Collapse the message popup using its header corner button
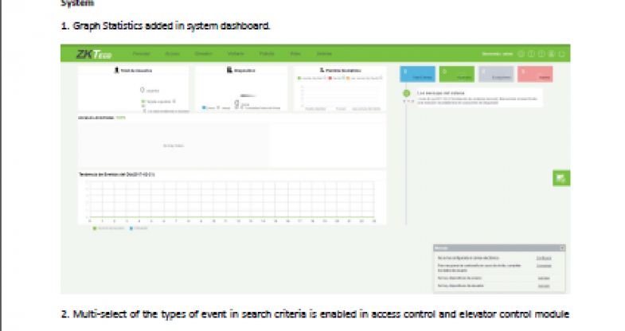Screen dimensions: 625x331 [x=561, y=248]
